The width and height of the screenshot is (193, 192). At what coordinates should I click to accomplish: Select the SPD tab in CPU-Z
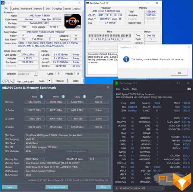(x=48, y=9)
